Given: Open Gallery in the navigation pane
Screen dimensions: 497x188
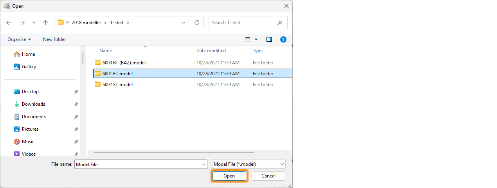Looking at the screenshot, I should [x=29, y=67].
